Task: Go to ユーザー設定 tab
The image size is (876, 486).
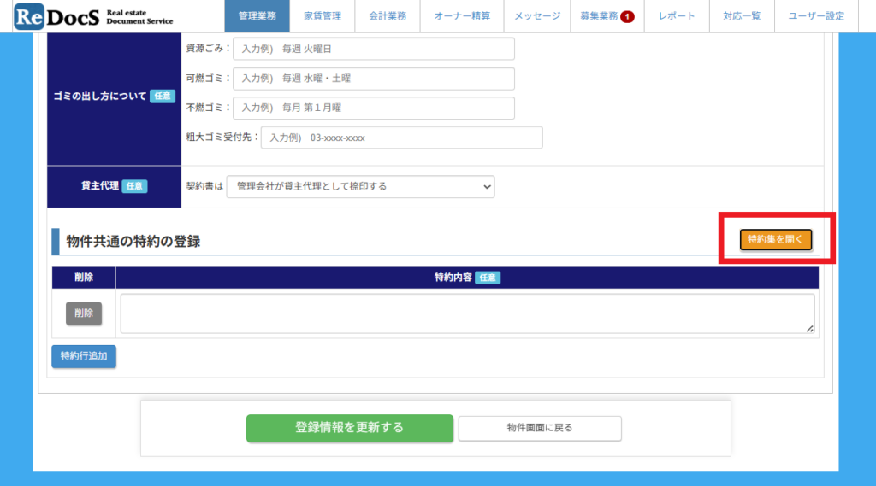Action: [815, 16]
